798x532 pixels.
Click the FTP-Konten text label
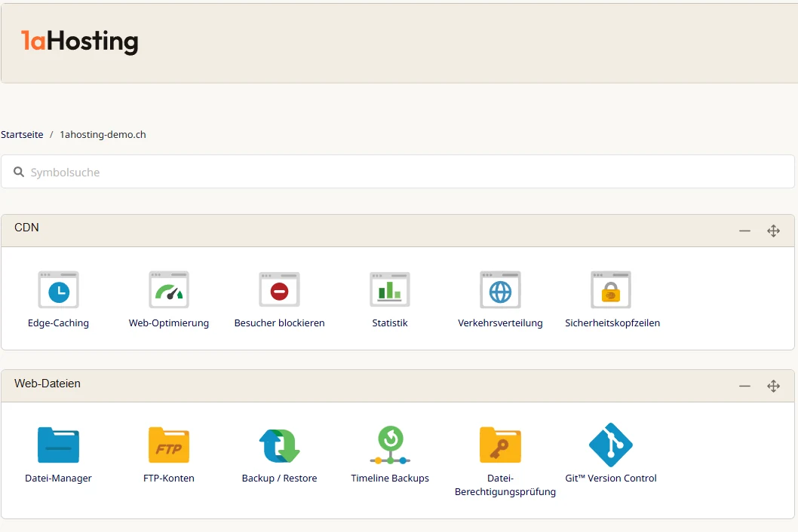[169, 478]
